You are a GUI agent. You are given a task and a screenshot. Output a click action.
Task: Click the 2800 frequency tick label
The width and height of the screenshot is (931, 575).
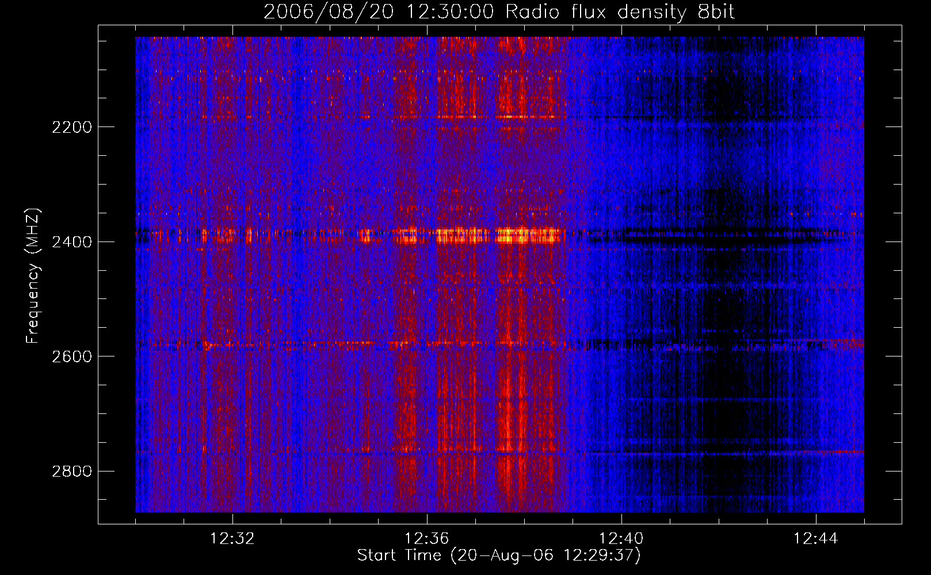coord(72,471)
